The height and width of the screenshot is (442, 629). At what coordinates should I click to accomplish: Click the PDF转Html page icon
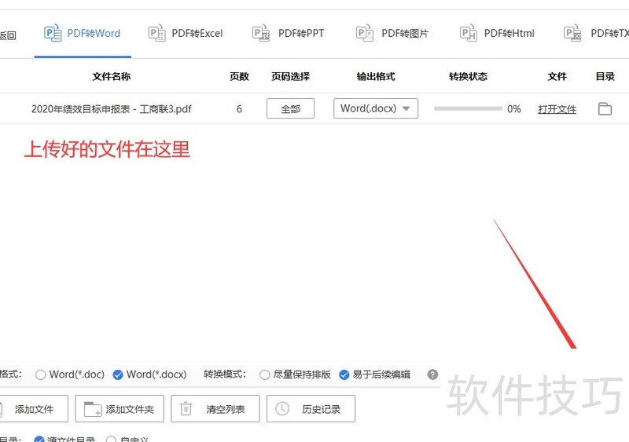(x=468, y=33)
